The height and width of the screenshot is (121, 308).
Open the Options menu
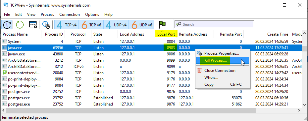point(92,15)
